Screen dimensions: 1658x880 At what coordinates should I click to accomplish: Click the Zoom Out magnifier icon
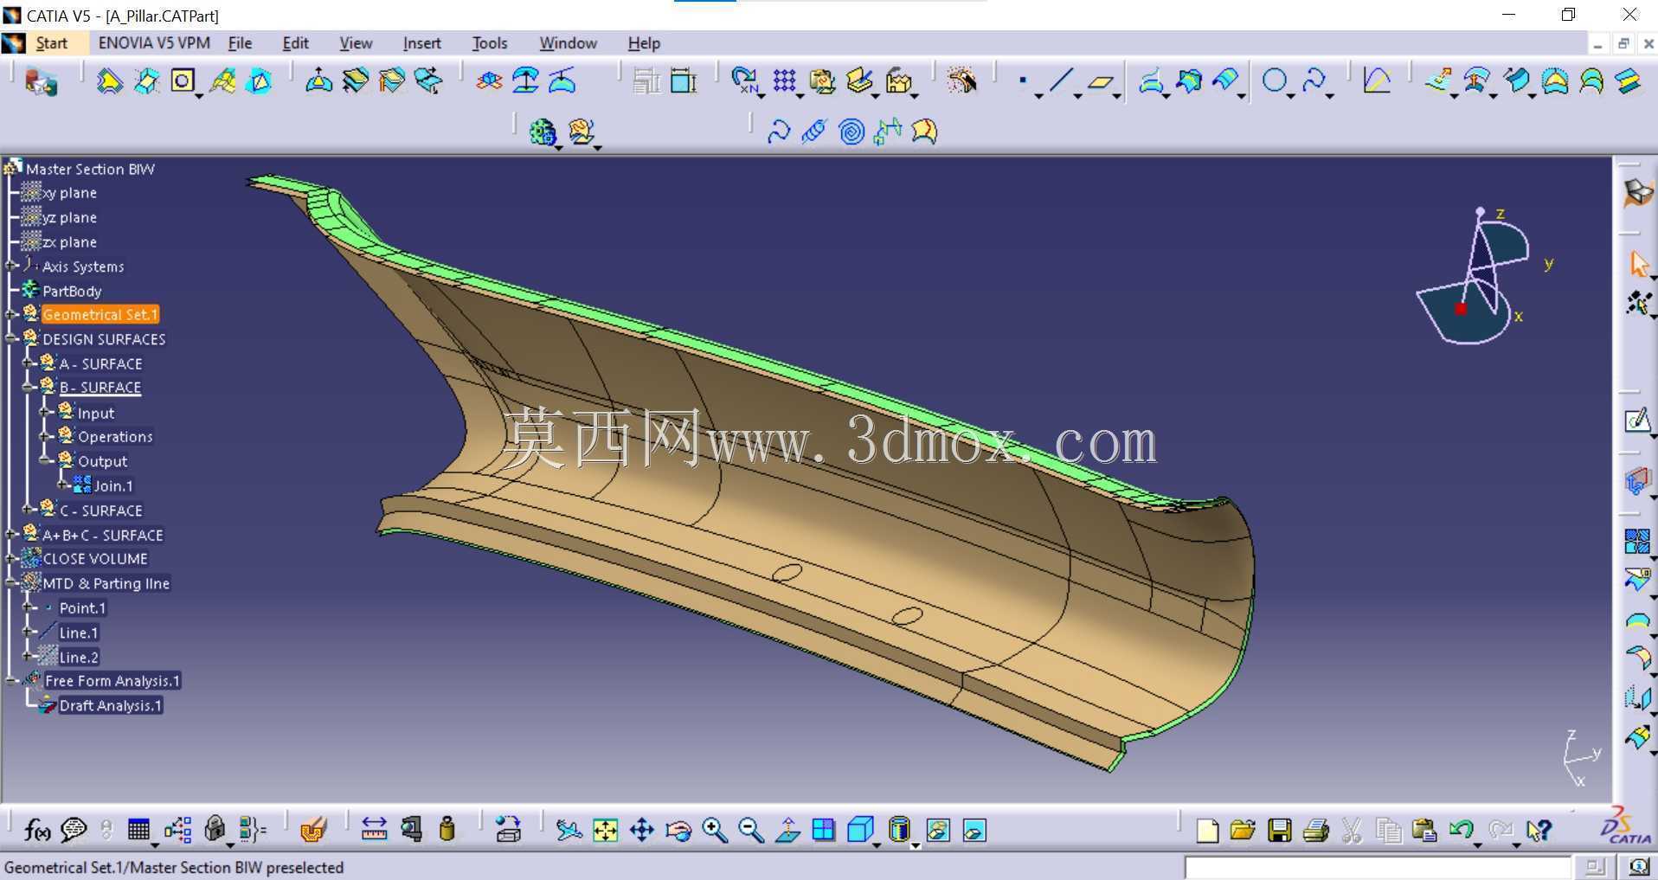coord(751,831)
